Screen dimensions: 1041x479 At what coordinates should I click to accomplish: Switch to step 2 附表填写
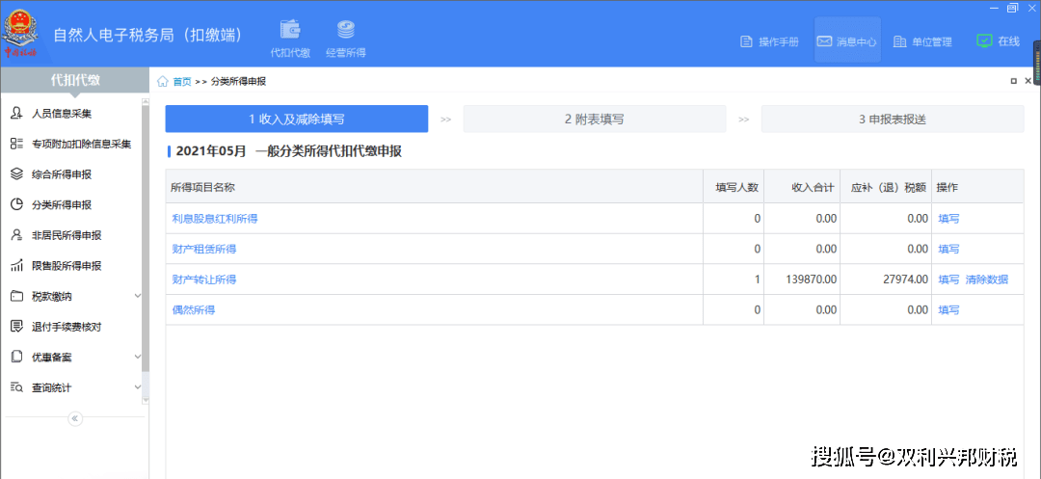[594, 120]
